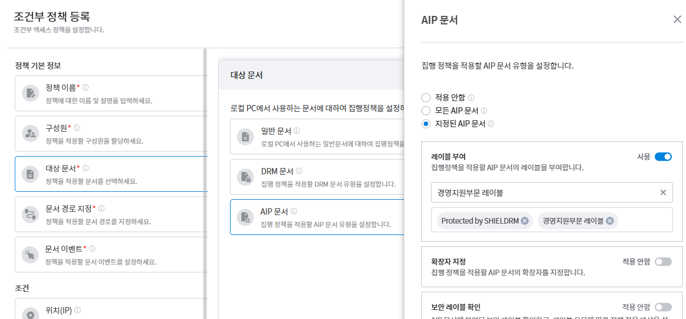Image resolution: width=686 pixels, height=319 pixels.
Task: Enable the 확장자 지정 toggle
Action: [x=663, y=262]
